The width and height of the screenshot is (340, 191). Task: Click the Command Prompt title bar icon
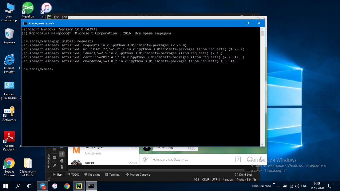pyautogui.click(x=25, y=23)
